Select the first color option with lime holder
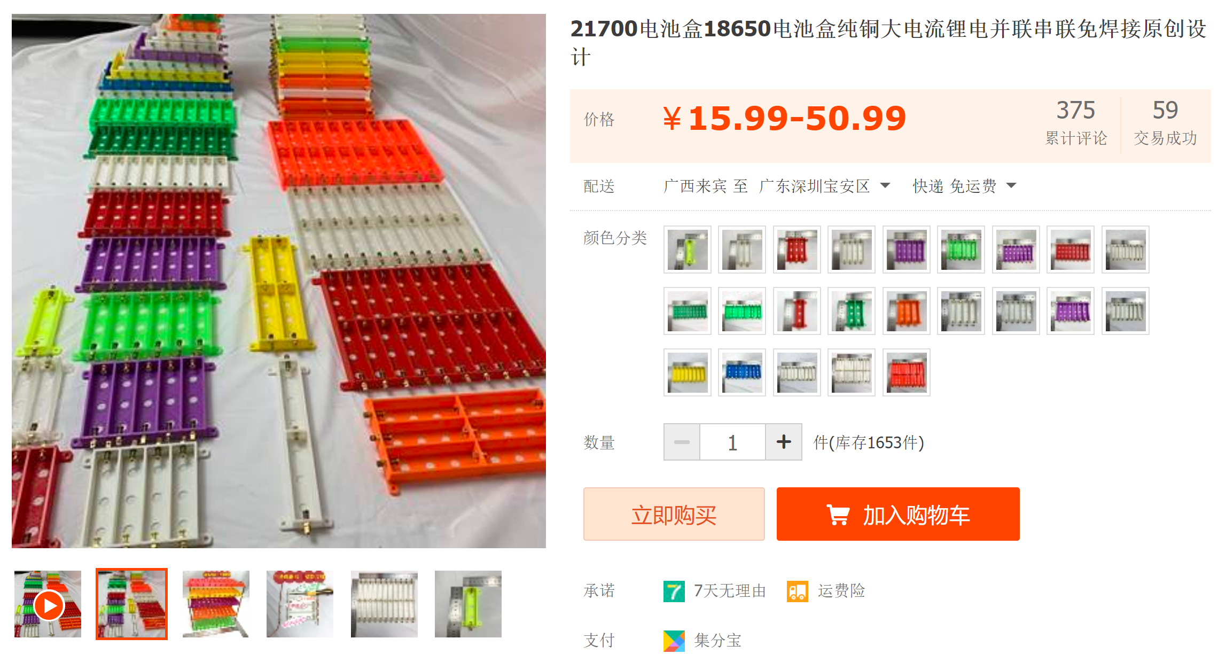This screenshot has width=1218, height=654. pyautogui.click(x=687, y=250)
